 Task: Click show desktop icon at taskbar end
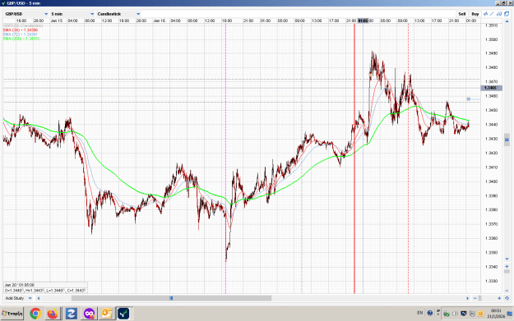(x=510, y=314)
